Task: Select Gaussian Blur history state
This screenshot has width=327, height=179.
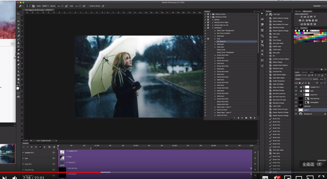Action: (278, 72)
